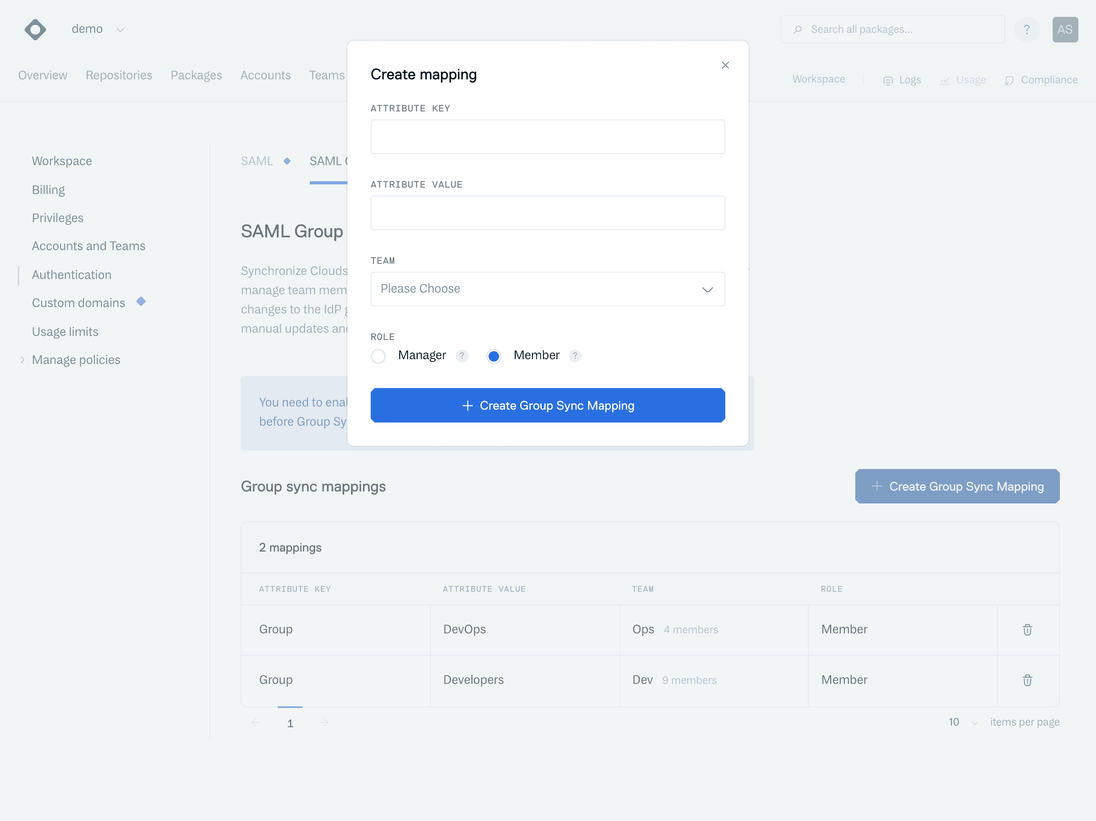Open the Team Please Choose dropdown
Viewport: 1096px width, 821px height.
pos(548,289)
